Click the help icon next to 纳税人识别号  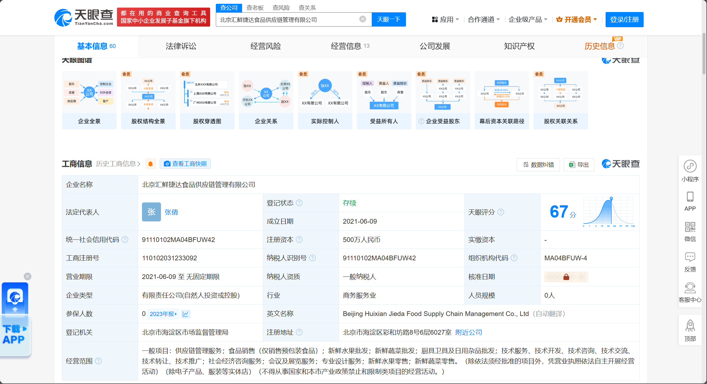312,258
